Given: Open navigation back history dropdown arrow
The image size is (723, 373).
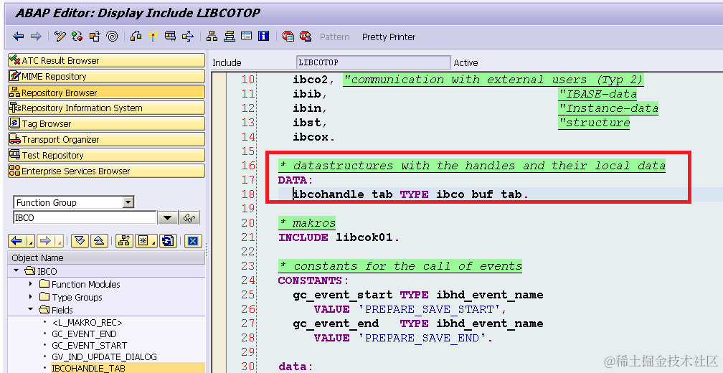Looking at the screenshot, I should (x=30, y=241).
